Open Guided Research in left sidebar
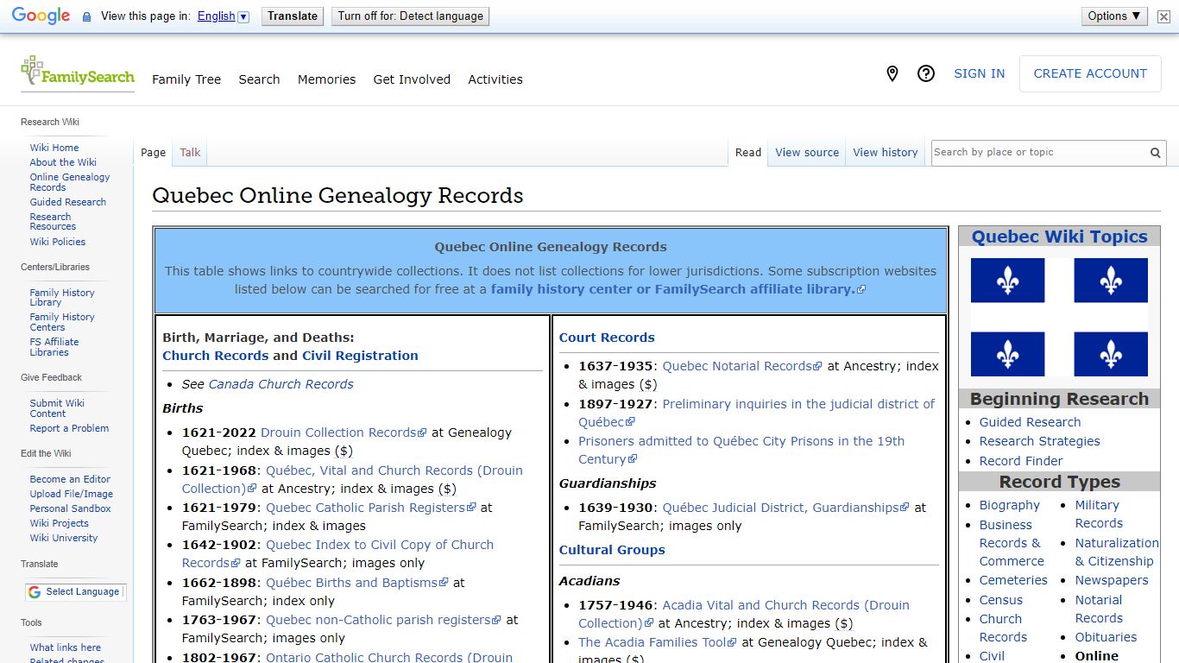 68,202
